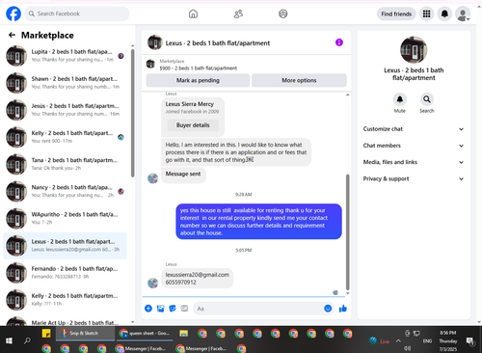Open the emoji picker in message box
This screenshot has height=353, width=482.
pos(328,309)
